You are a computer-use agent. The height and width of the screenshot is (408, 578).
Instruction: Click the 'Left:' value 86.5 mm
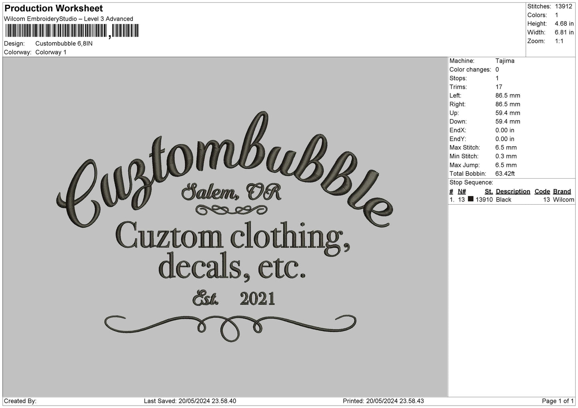point(508,96)
